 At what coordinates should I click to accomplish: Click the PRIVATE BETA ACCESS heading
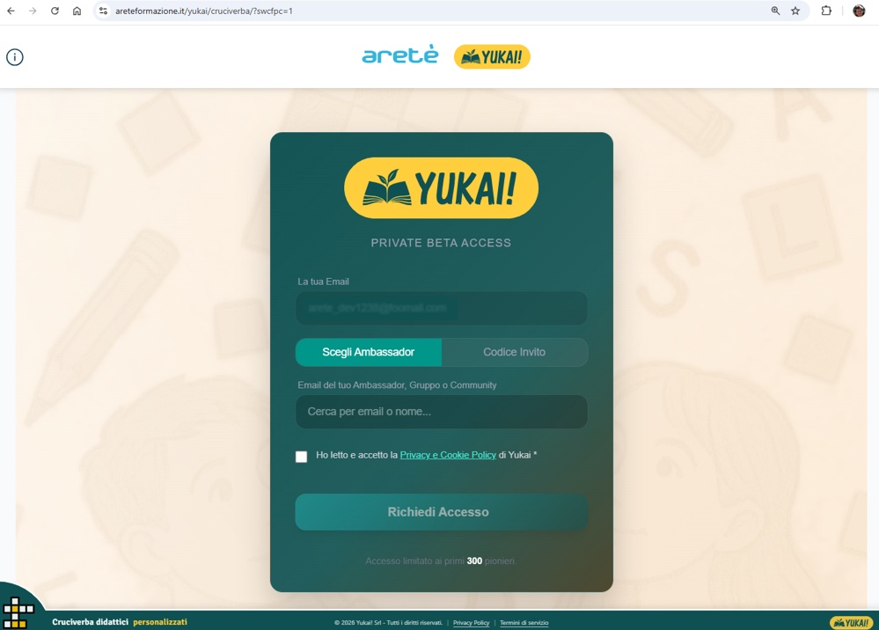(x=441, y=243)
